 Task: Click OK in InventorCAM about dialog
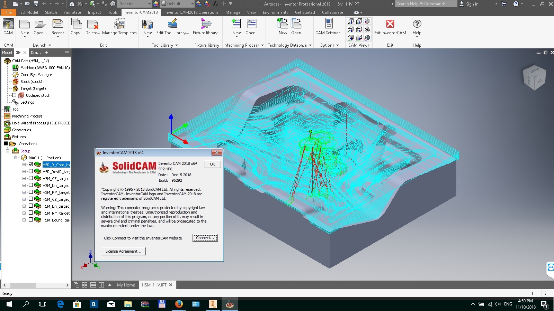coord(212,164)
